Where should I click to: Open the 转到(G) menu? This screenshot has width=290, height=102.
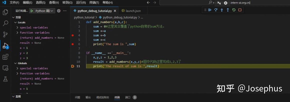[67, 3]
